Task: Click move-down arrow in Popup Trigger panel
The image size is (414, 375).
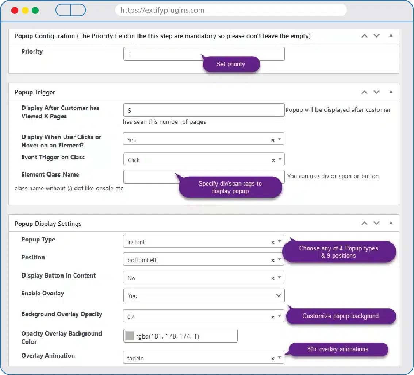Action: pyautogui.click(x=376, y=92)
